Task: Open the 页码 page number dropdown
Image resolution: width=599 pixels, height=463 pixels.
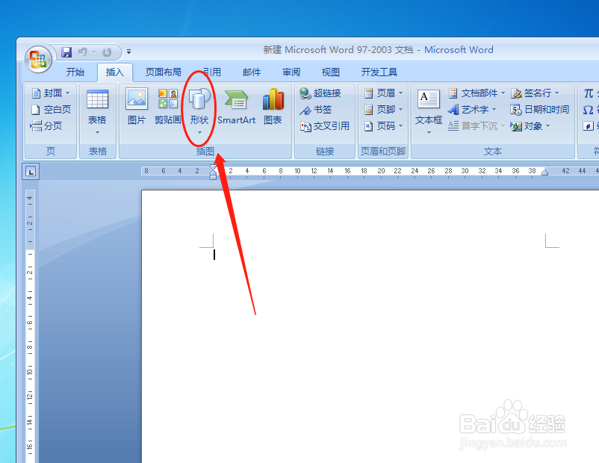Action: pyautogui.click(x=384, y=125)
